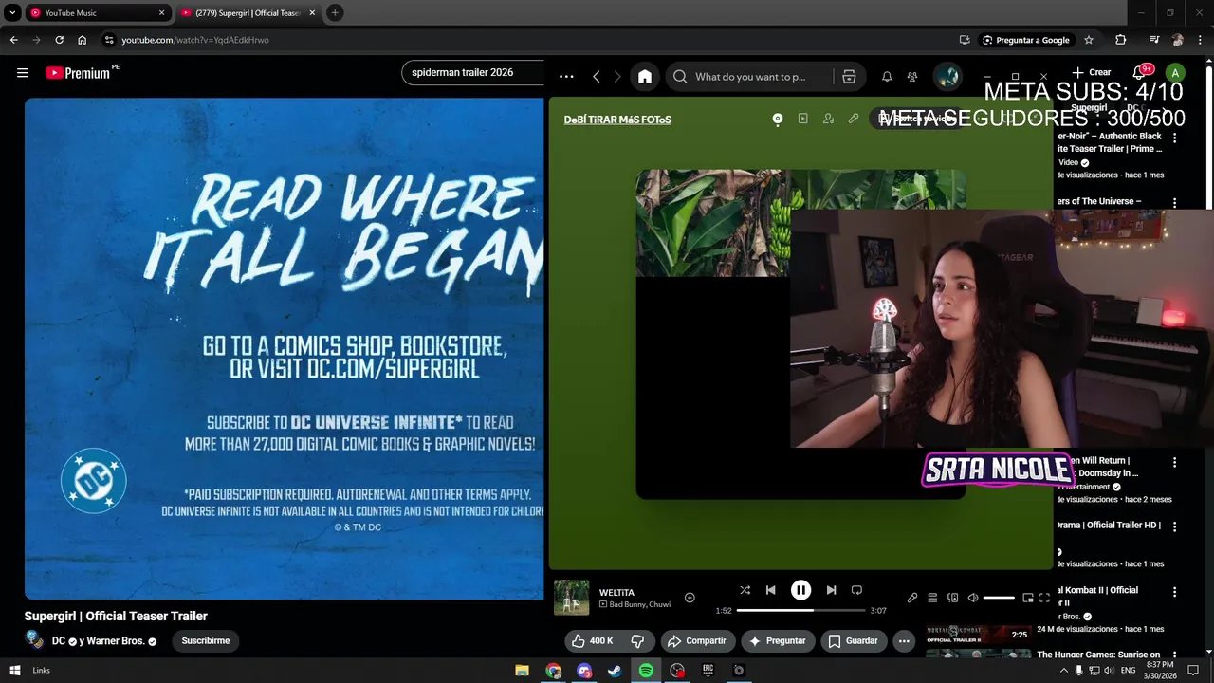The image size is (1214, 683).
Task: Dislike the Supergirl video
Action: pyautogui.click(x=638, y=641)
